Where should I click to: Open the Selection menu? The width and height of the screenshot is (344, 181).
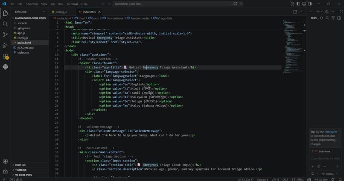tap(32, 4)
